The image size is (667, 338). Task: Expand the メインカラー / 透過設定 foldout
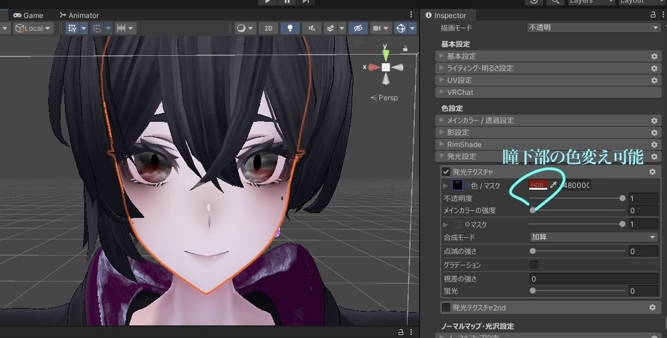tap(442, 121)
